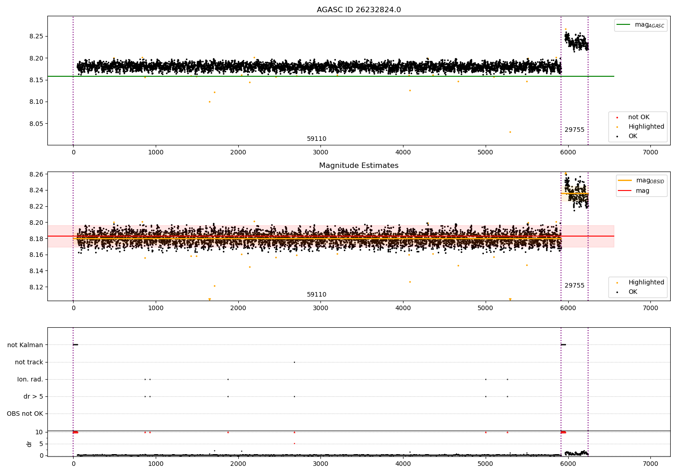Screen dimensions: 677x474
Task: Click the 'not track' y-axis label
Action: [29, 362]
